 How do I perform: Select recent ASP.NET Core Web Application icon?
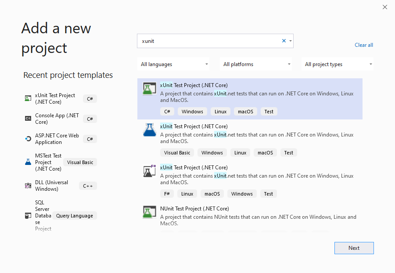(28, 139)
